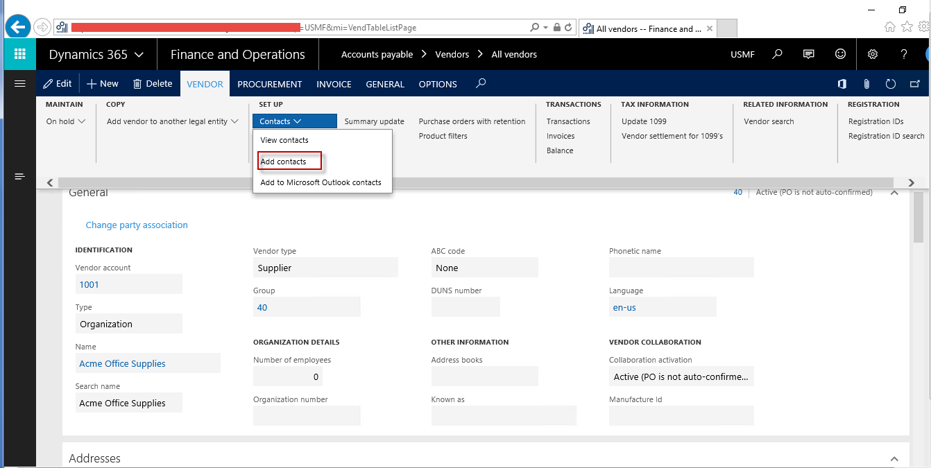Click the New button to create a vendor
The width and height of the screenshot is (931, 468).
[102, 83]
